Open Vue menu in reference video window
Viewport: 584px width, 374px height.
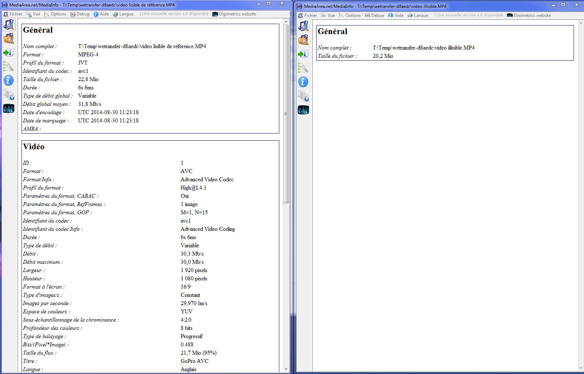click(33, 14)
